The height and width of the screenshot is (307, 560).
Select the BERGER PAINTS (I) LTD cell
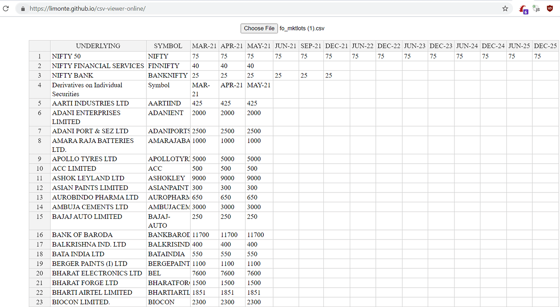(98, 264)
